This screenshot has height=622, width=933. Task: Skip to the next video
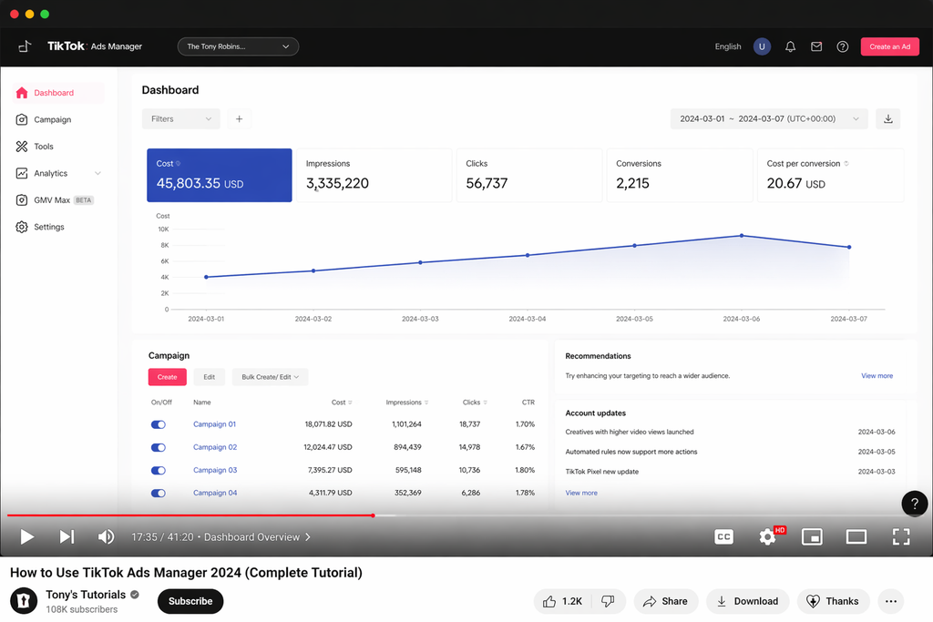pyautogui.click(x=67, y=537)
